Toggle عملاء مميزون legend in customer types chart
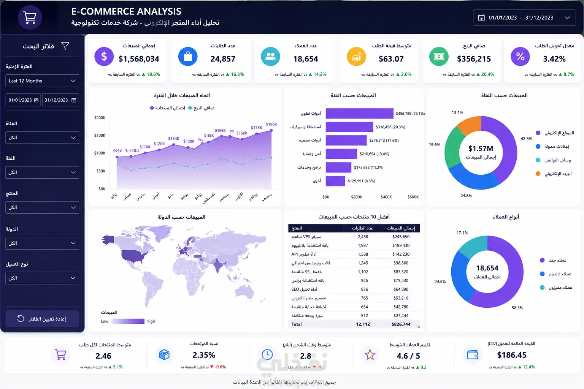The image size is (584, 389). [x=556, y=288]
